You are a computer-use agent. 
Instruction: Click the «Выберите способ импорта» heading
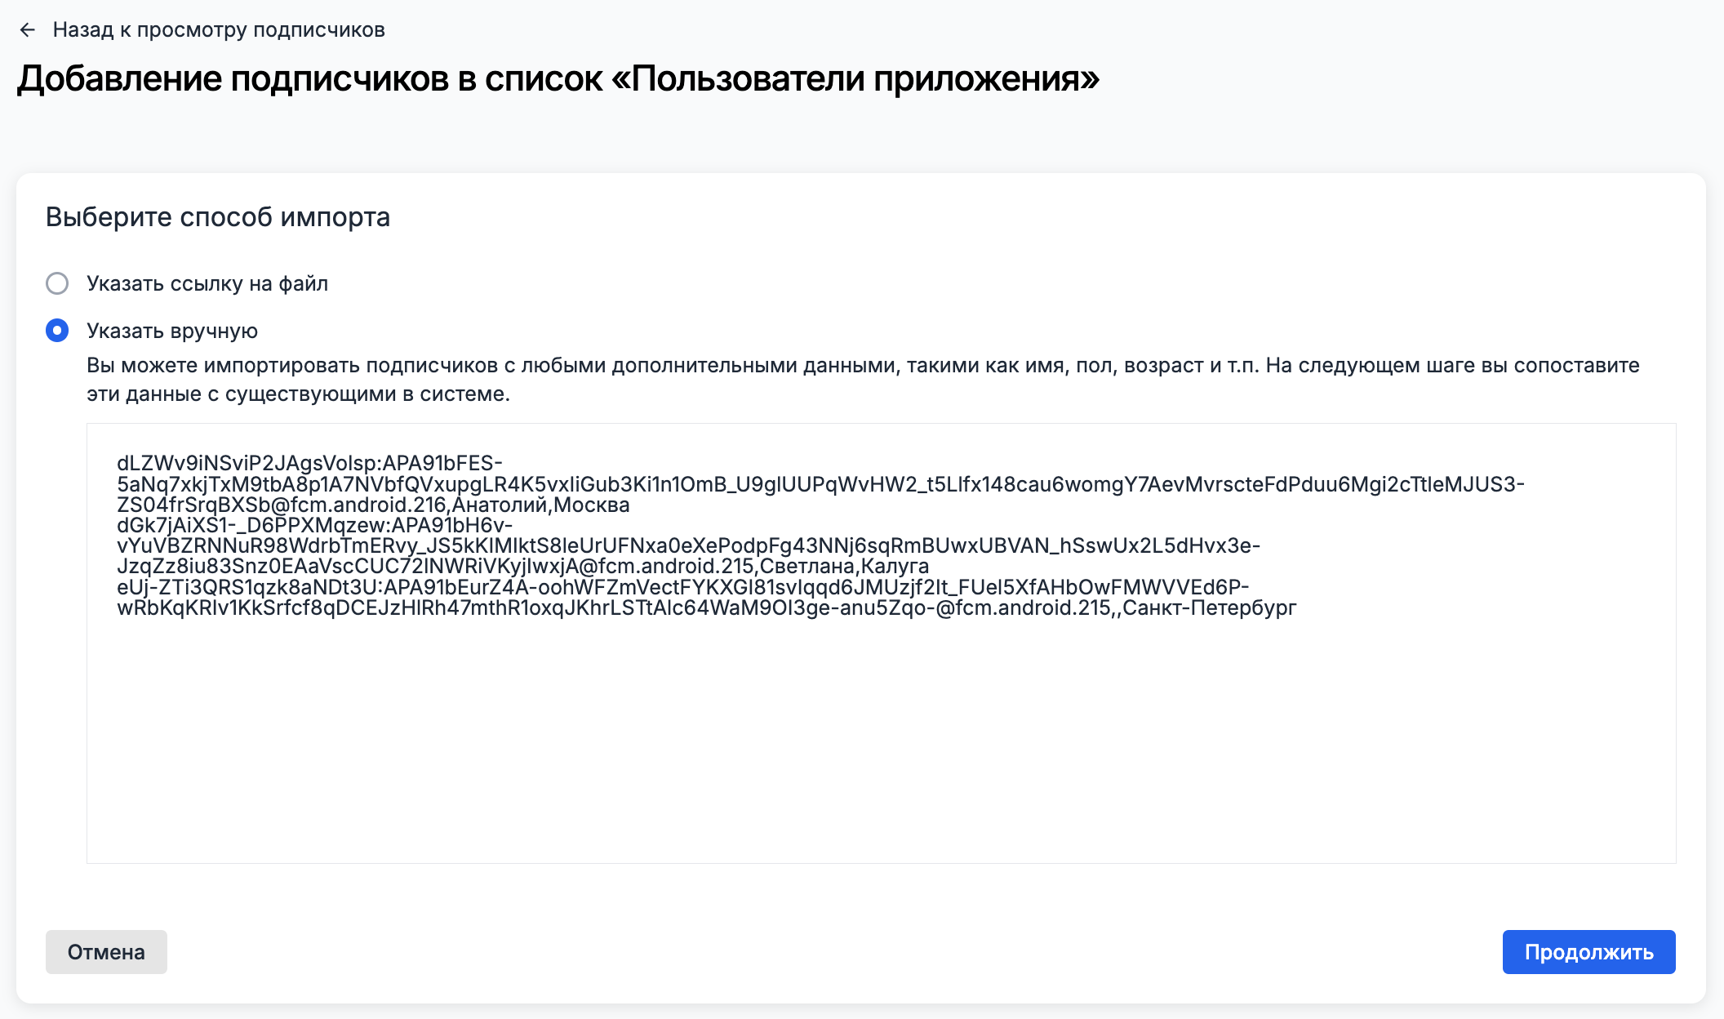tap(218, 217)
